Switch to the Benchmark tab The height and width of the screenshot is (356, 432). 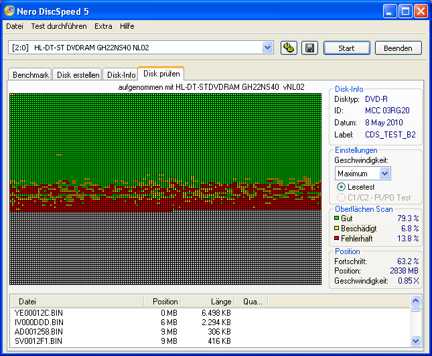click(30, 74)
